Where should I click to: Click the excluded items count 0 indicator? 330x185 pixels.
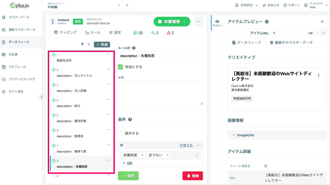click(155, 33)
